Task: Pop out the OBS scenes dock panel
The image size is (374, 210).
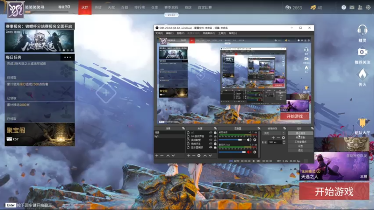Action: [183, 129]
